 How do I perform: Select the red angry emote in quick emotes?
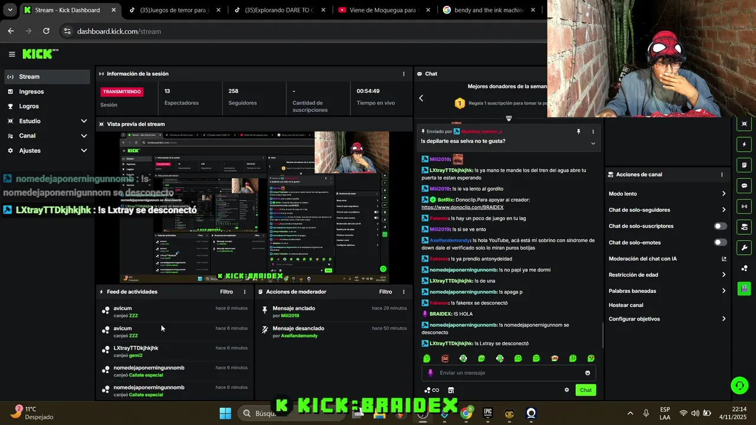click(x=445, y=358)
